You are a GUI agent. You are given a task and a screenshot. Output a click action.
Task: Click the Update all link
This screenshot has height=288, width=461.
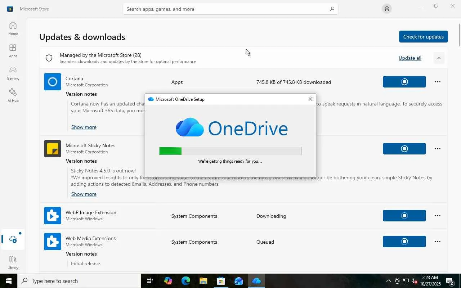pyautogui.click(x=410, y=58)
